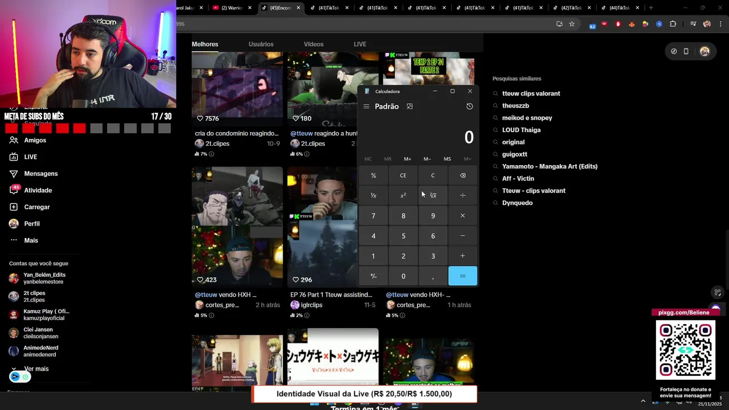The height and width of the screenshot is (410, 729).
Task: Search suggestion guigoxtt
Action: pyautogui.click(x=514, y=154)
